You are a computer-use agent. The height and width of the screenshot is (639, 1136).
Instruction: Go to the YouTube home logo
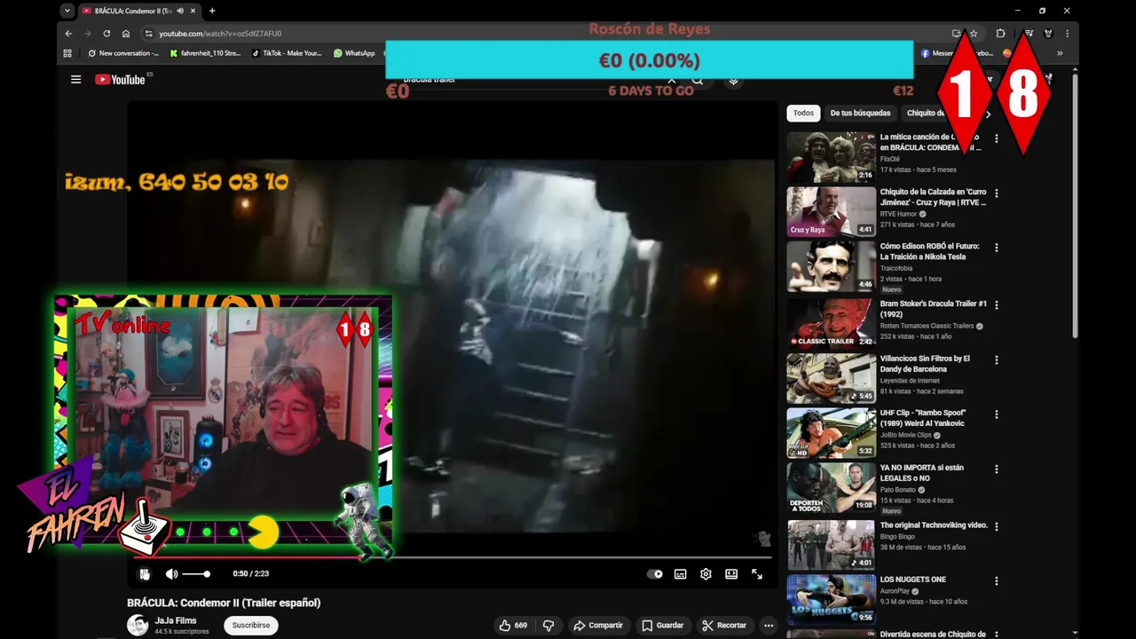click(120, 80)
